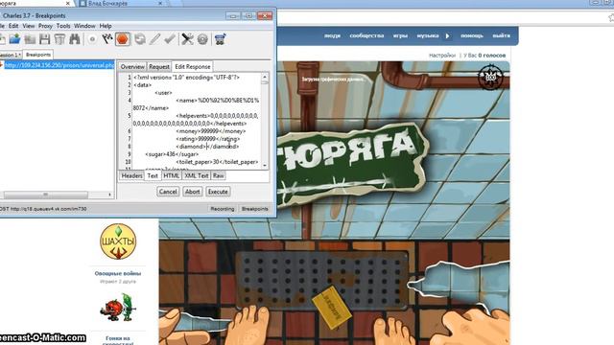Open Tools via the wrench and screwdriver icon

(187, 39)
